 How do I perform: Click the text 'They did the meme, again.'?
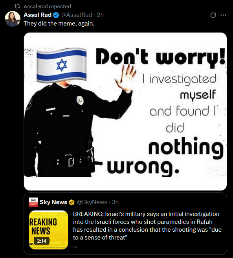(59, 24)
